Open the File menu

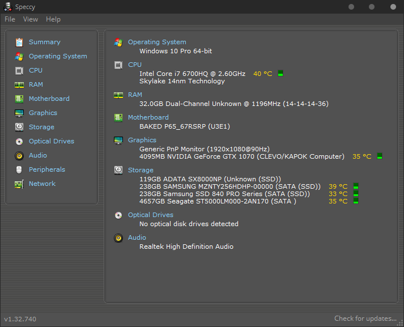click(x=10, y=19)
